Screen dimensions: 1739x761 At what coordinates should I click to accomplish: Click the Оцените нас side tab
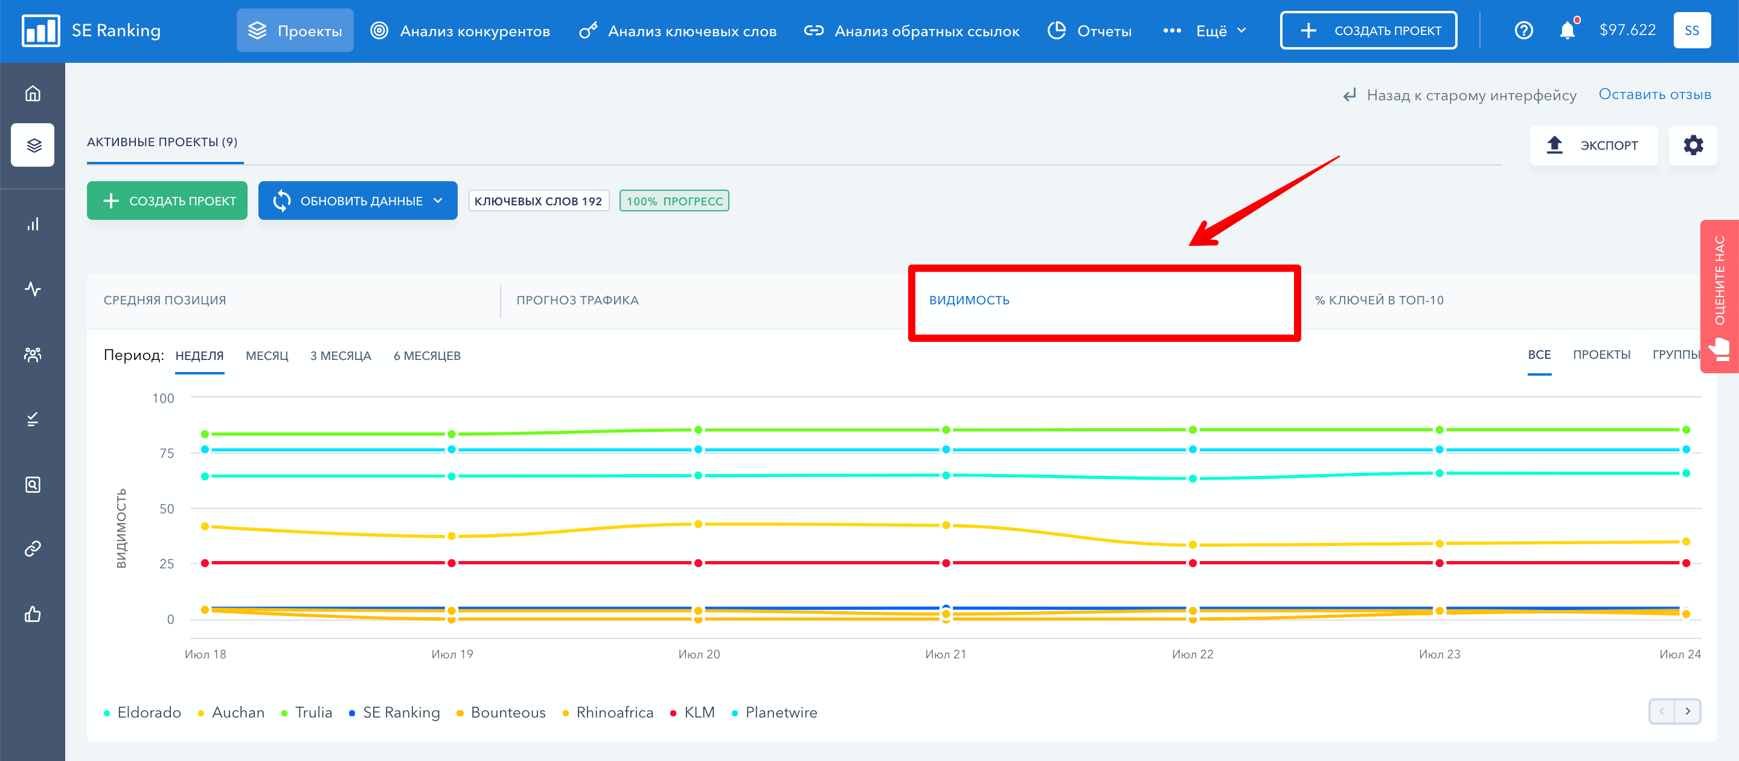coord(1720,297)
